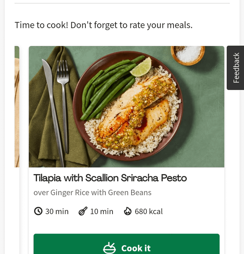Open the Tilapia with Scallion Sriracha Pesto title

click(x=110, y=178)
